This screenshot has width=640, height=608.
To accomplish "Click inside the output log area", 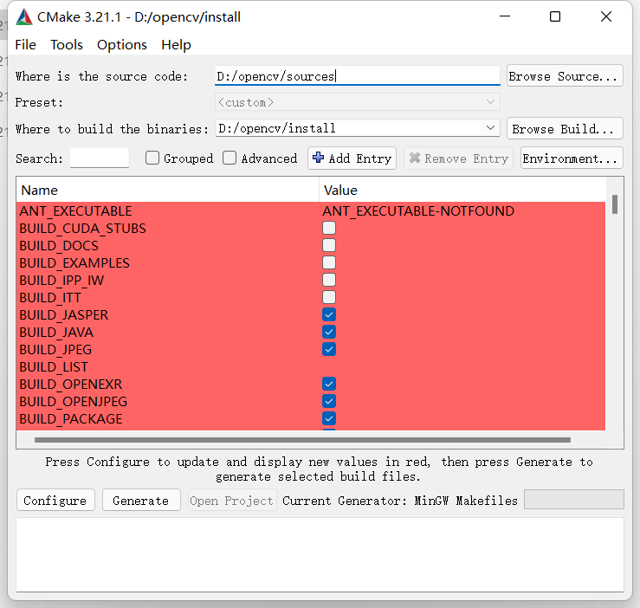I will [x=320, y=555].
